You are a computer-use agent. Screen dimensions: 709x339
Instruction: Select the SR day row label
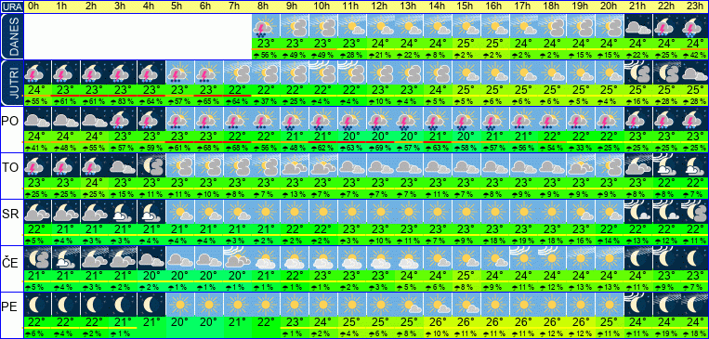tap(10, 215)
